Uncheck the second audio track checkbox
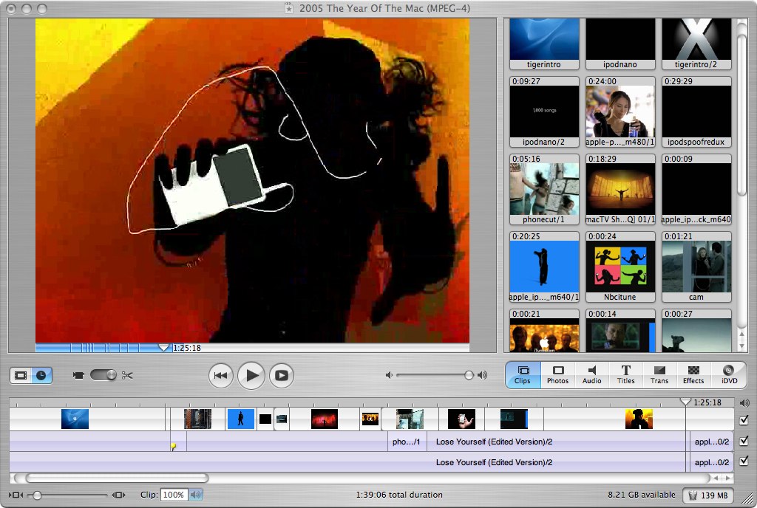This screenshot has width=757, height=508. [x=744, y=461]
